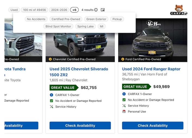The height and width of the screenshot is (138, 192).
Task: Open Used 2024 Ford Ranger Raptor listing
Action: (151, 69)
